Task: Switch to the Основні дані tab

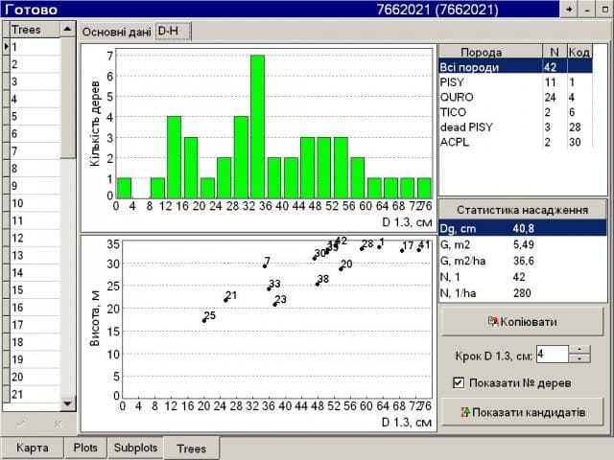Action: [116, 31]
